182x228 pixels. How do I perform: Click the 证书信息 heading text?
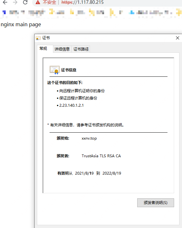tap(69, 70)
